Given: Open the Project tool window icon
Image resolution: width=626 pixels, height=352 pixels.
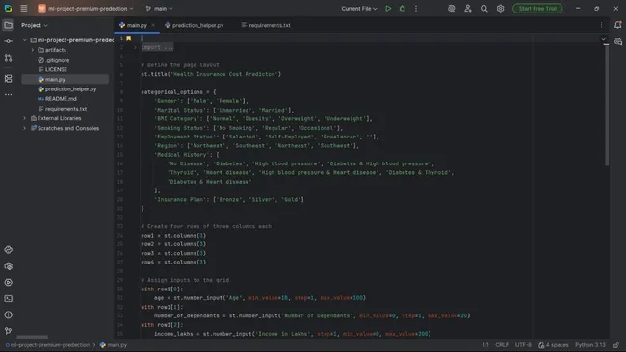Looking at the screenshot, I should click(8, 25).
